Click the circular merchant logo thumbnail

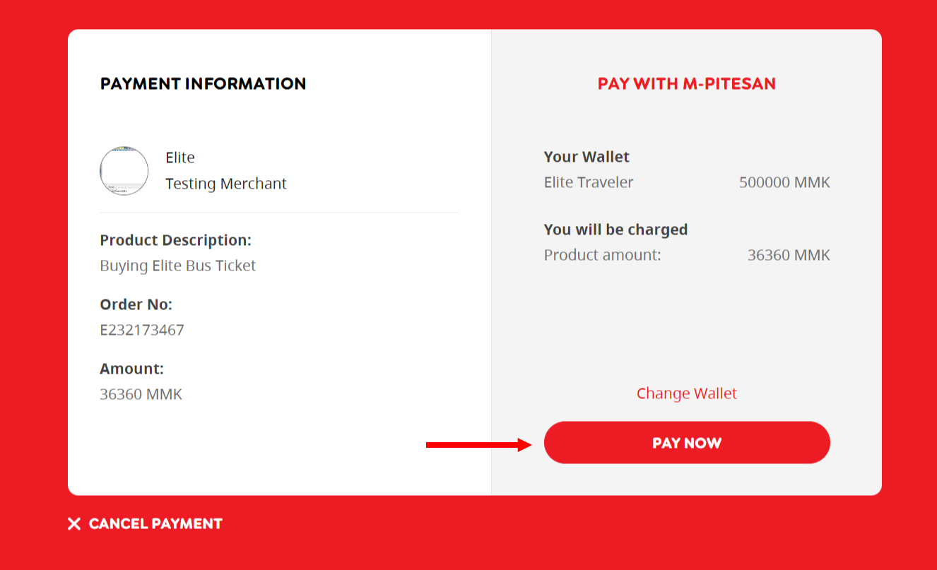click(x=124, y=171)
